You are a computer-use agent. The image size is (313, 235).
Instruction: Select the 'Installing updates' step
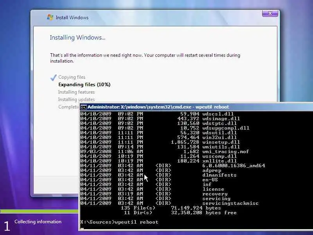(x=76, y=99)
